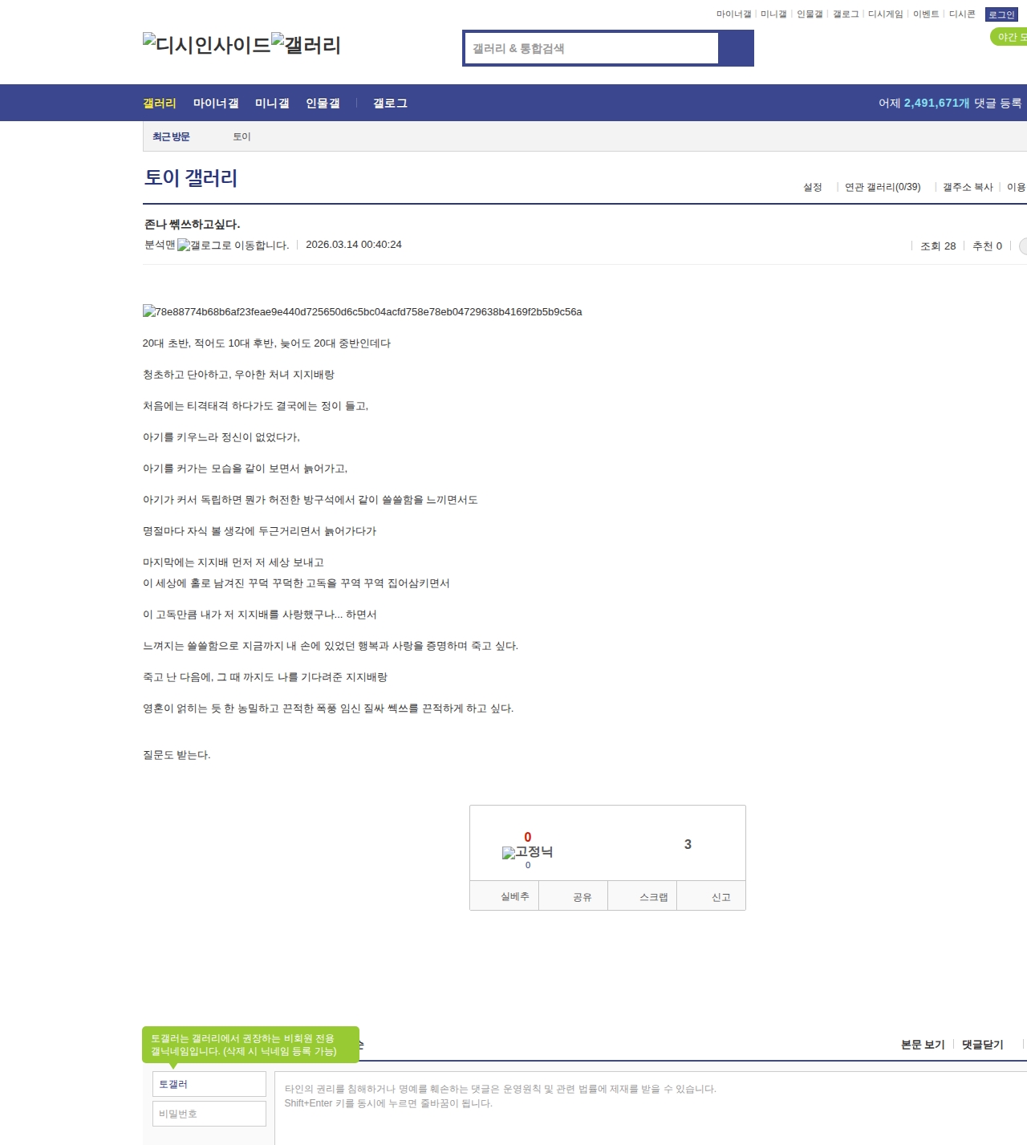Click line starting 20대 초반, 적어도 10대 후반
Screen dimensions: 1027x1145
click(x=266, y=343)
